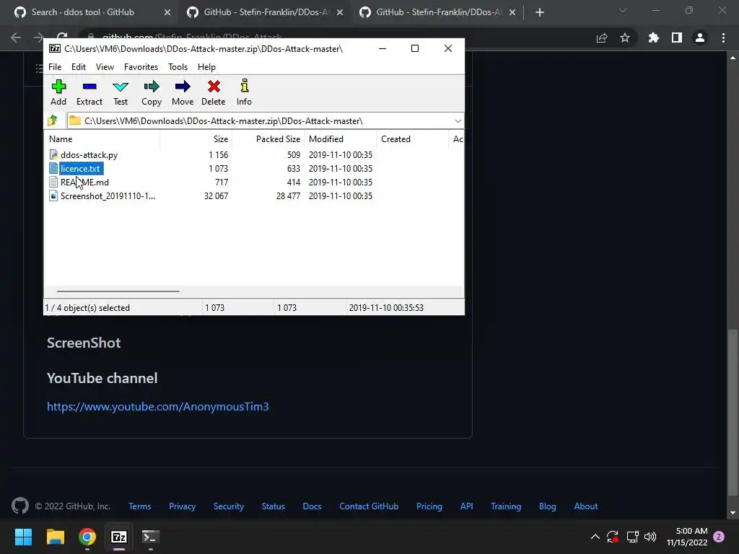Open the Tools menu in 7-Zip

[x=178, y=67]
